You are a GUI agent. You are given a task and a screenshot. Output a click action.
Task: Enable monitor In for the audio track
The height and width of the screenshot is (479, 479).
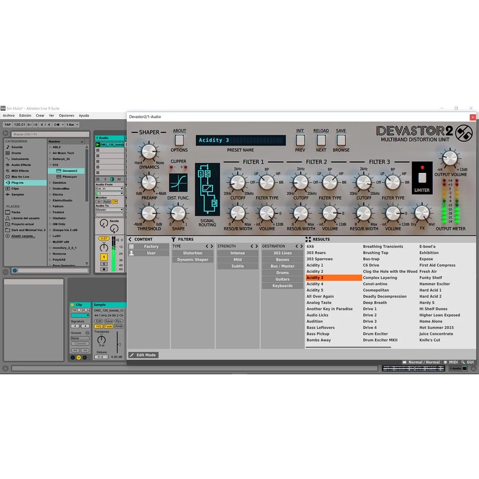(x=99, y=202)
